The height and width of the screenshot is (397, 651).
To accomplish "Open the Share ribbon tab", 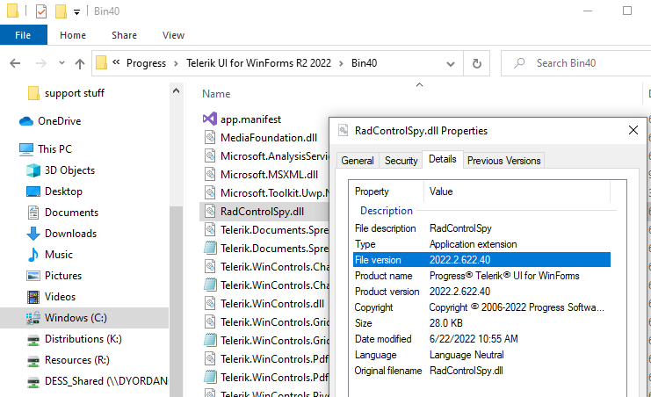I will pyautogui.click(x=124, y=35).
